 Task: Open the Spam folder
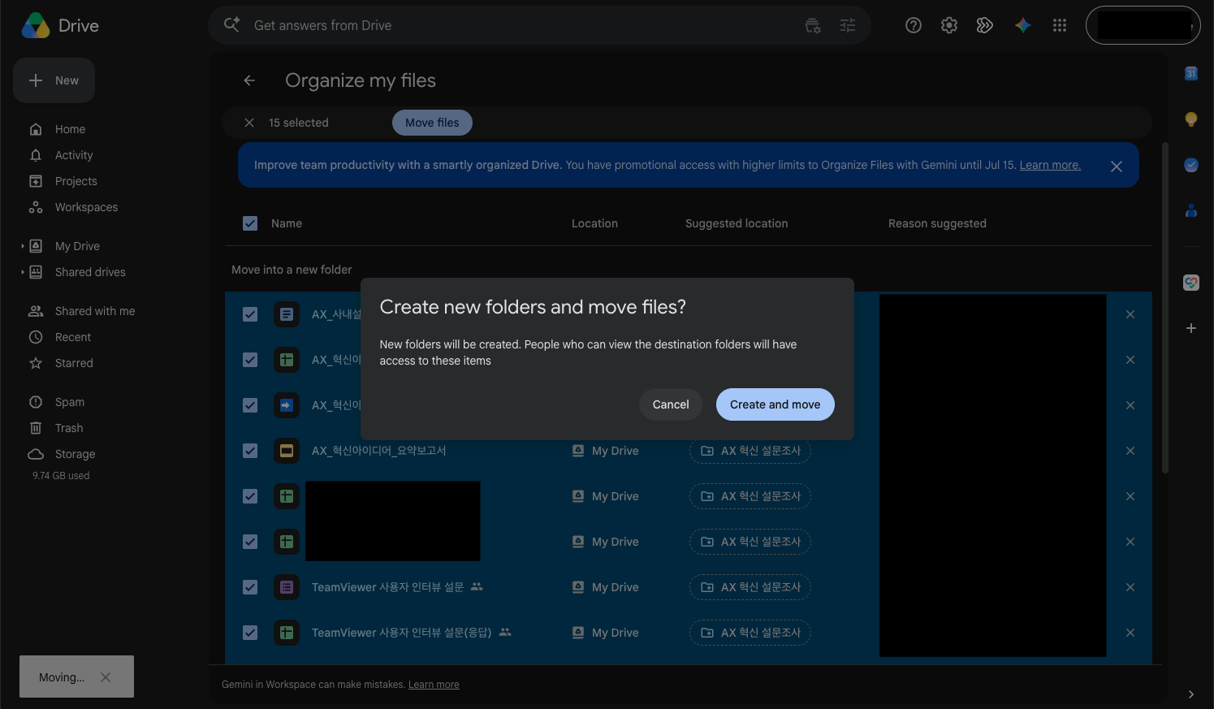70,402
